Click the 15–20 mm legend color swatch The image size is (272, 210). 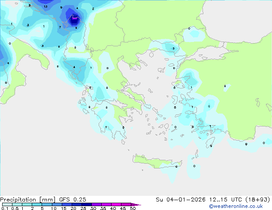[x=66, y=204]
